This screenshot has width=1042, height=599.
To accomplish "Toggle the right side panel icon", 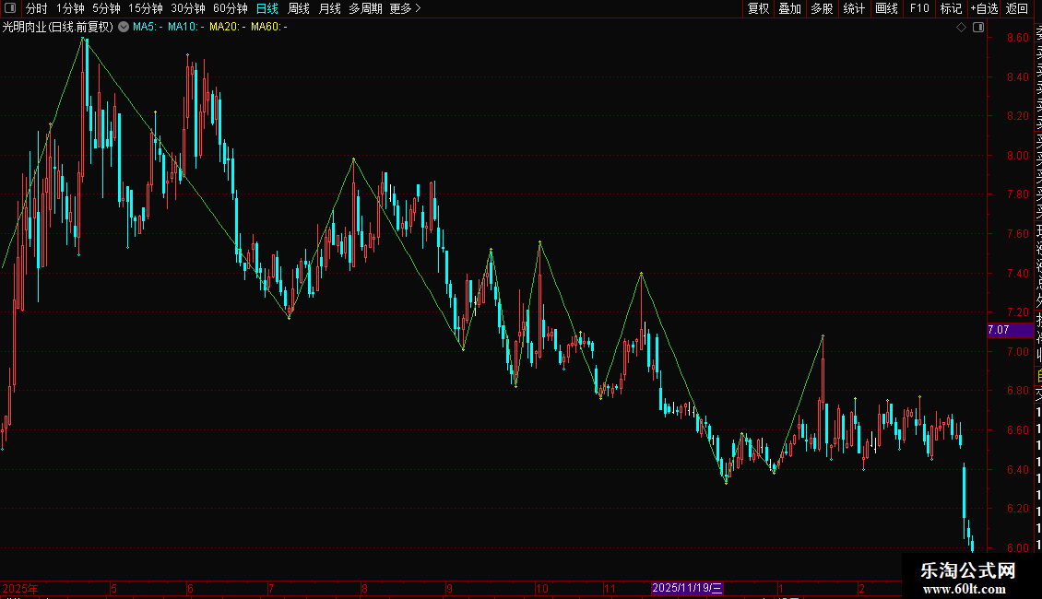I will (x=978, y=28).
